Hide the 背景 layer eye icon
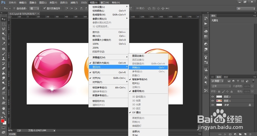This screenshot has height=136, width=257. pyautogui.click(x=213, y=105)
